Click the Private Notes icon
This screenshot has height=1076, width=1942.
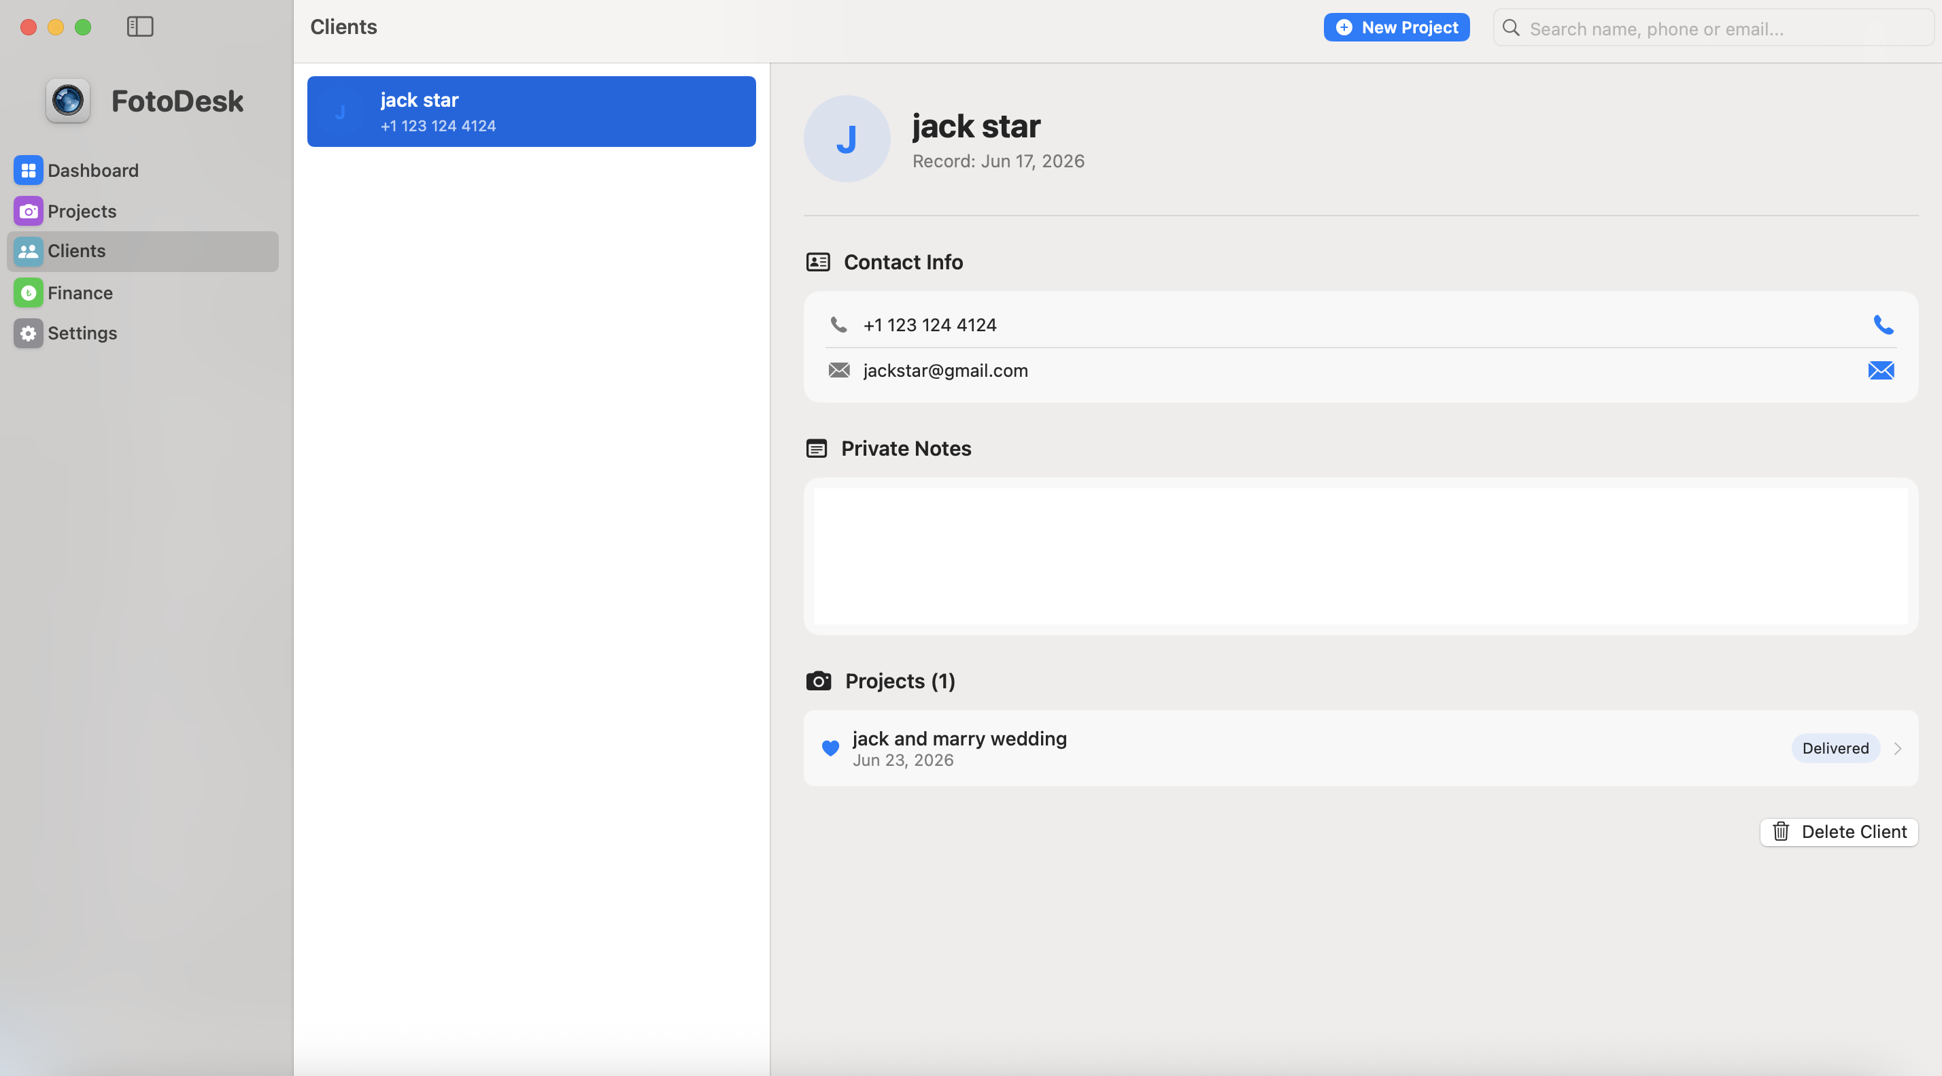point(817,449)
